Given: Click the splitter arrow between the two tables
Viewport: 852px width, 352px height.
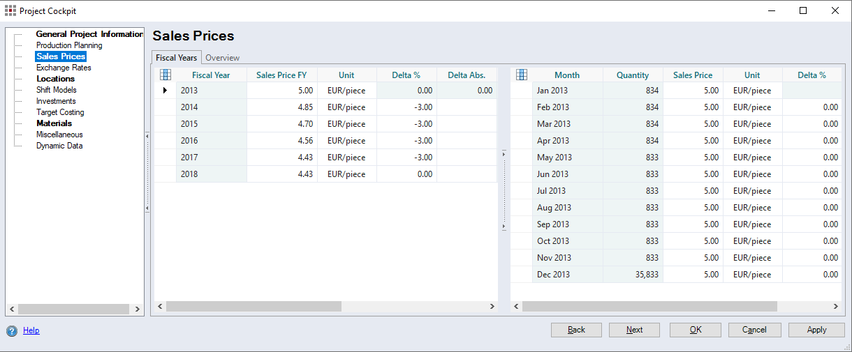Looking at the screenshot, I should coord(504,153).
